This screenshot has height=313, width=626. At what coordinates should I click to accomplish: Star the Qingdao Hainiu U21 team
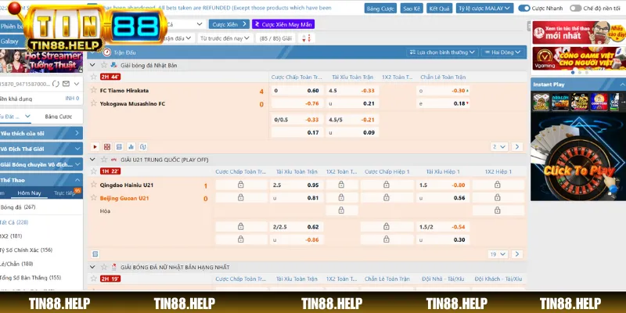(x=94, y=185)
